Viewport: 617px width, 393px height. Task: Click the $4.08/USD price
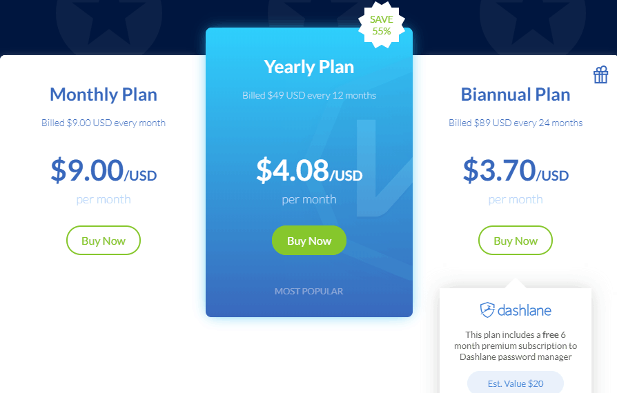[x=309, y=170]
